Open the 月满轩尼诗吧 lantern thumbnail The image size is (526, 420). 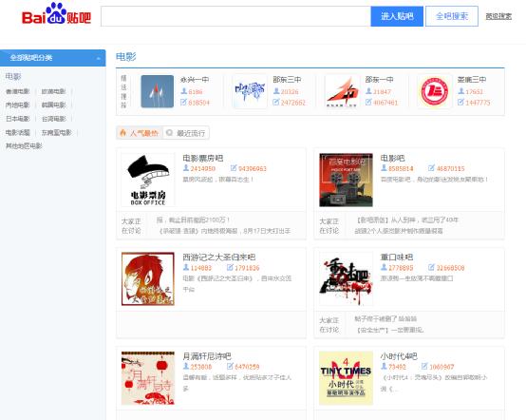148,378
